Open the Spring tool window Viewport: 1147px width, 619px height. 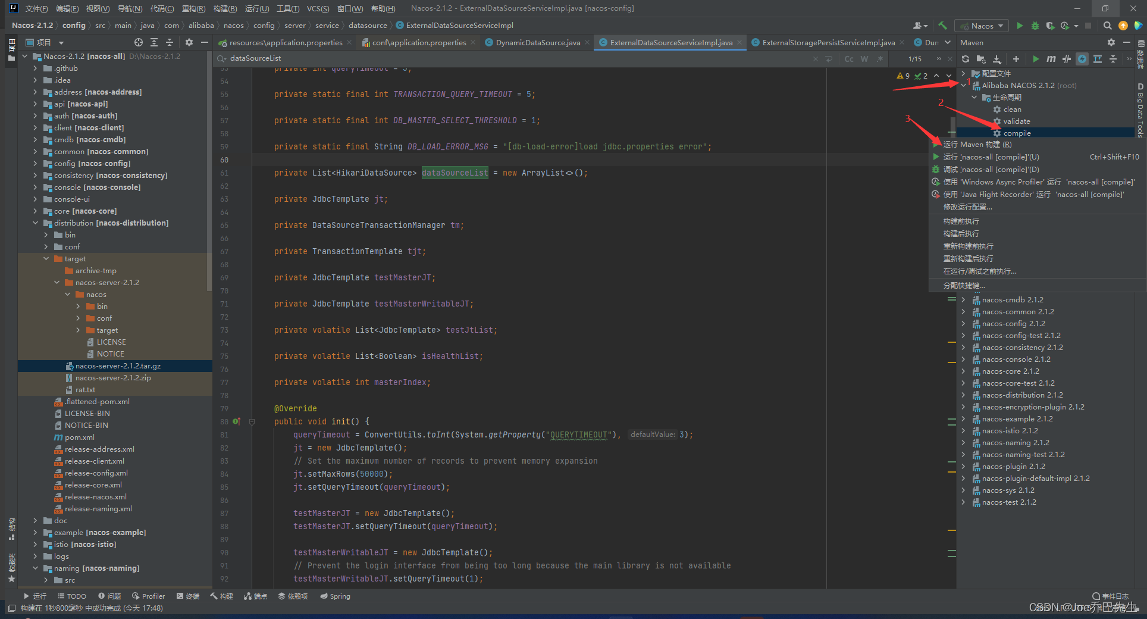335,596
